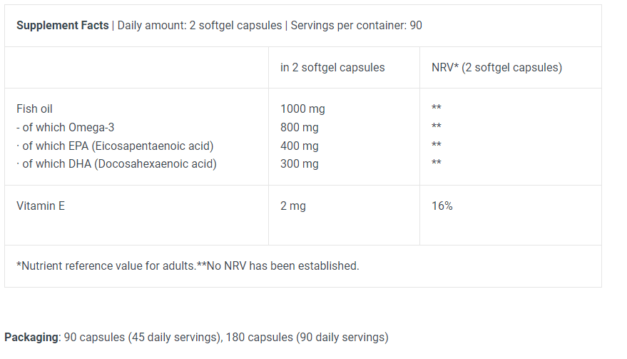The image size is (627, 359).
Task: Click the Supplement Facts heading text
Action: [x=62, y=26]
